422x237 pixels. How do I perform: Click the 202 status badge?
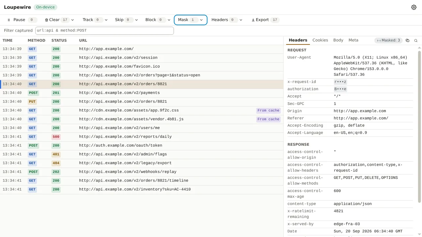pyautogui.click(x=56, y=172)
